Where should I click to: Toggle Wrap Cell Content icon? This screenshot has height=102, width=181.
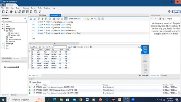click(91, 47)
